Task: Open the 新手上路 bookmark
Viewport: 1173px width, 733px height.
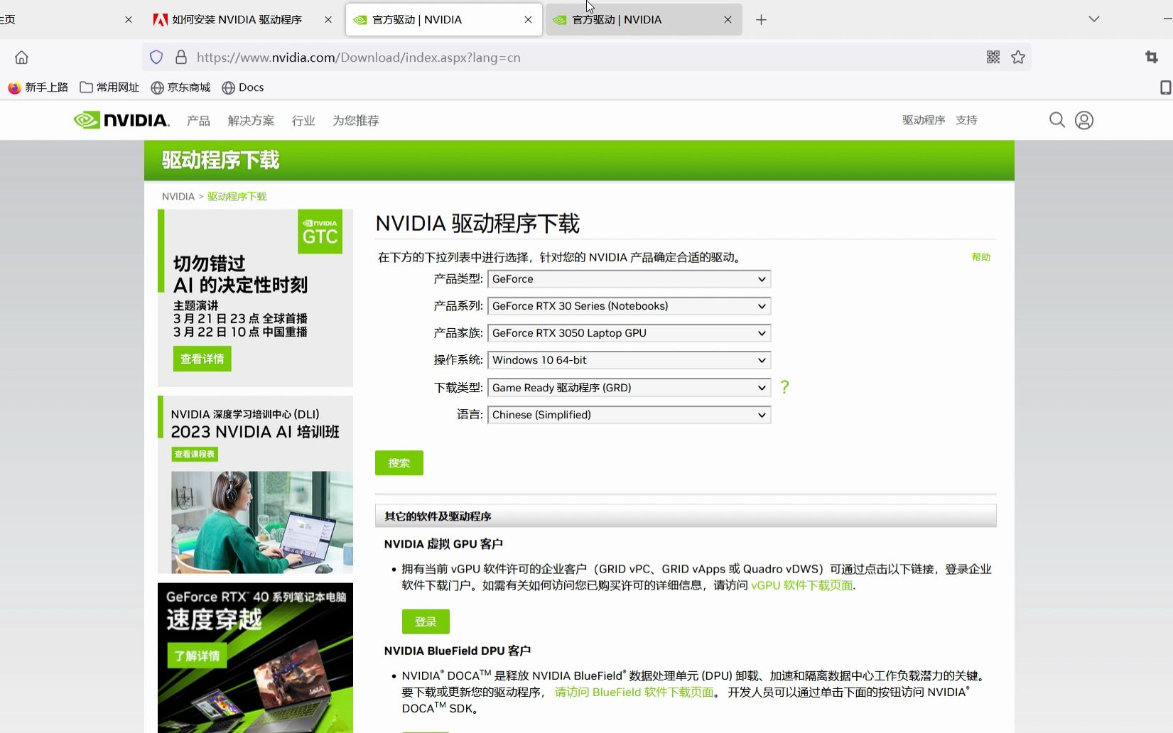Action: [38, 87]
